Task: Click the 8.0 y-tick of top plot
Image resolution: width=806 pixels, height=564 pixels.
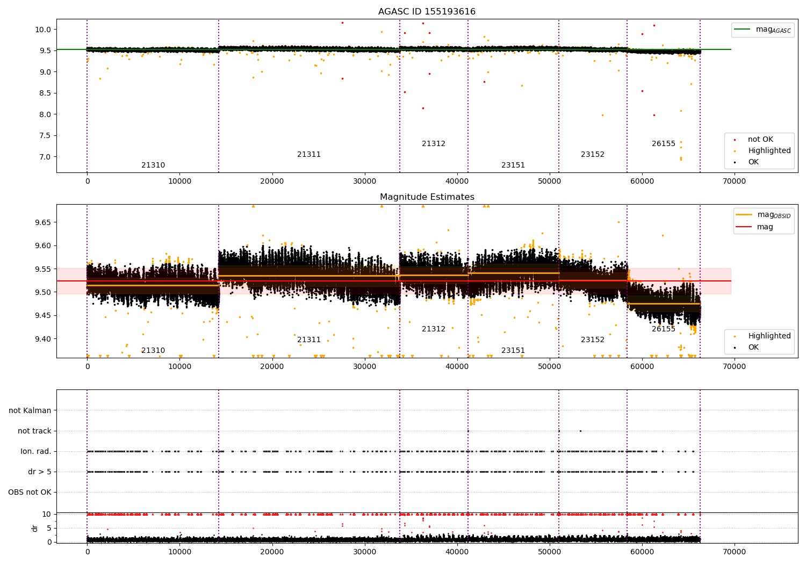Action: tap(46, 114)
